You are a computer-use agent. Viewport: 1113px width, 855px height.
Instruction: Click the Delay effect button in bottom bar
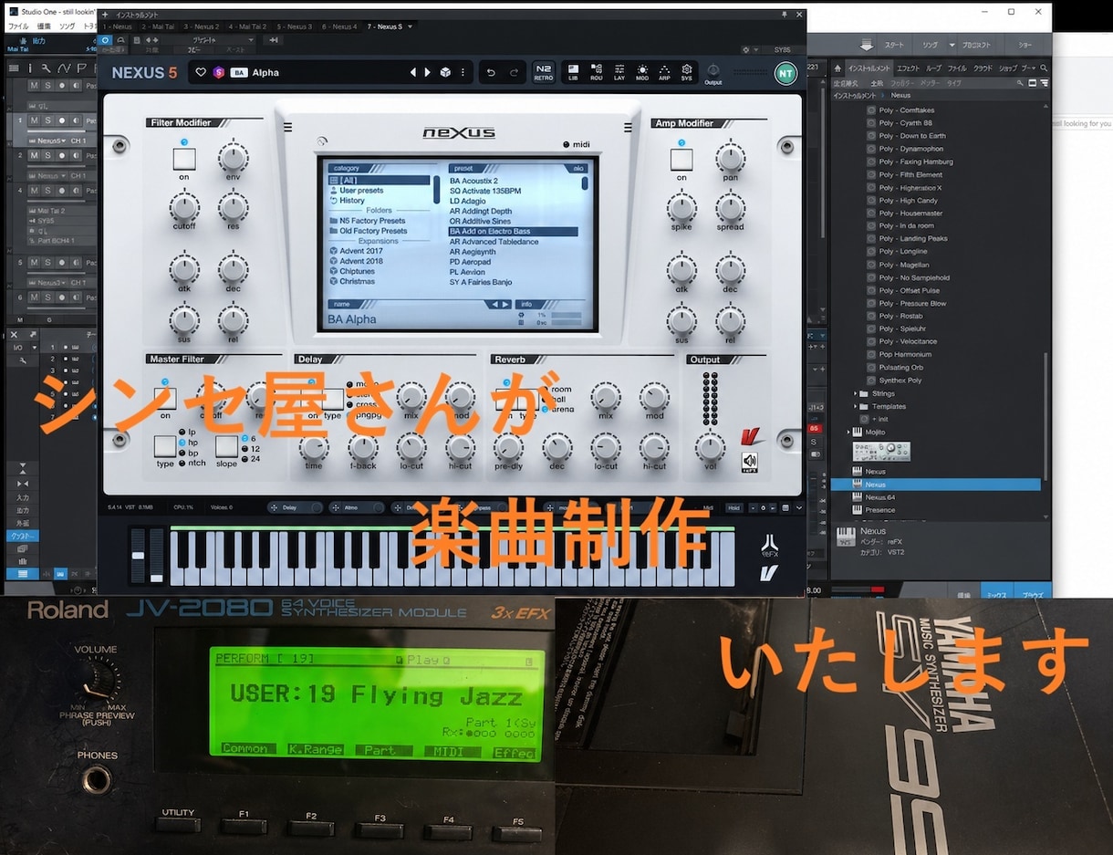coord(296,507)
